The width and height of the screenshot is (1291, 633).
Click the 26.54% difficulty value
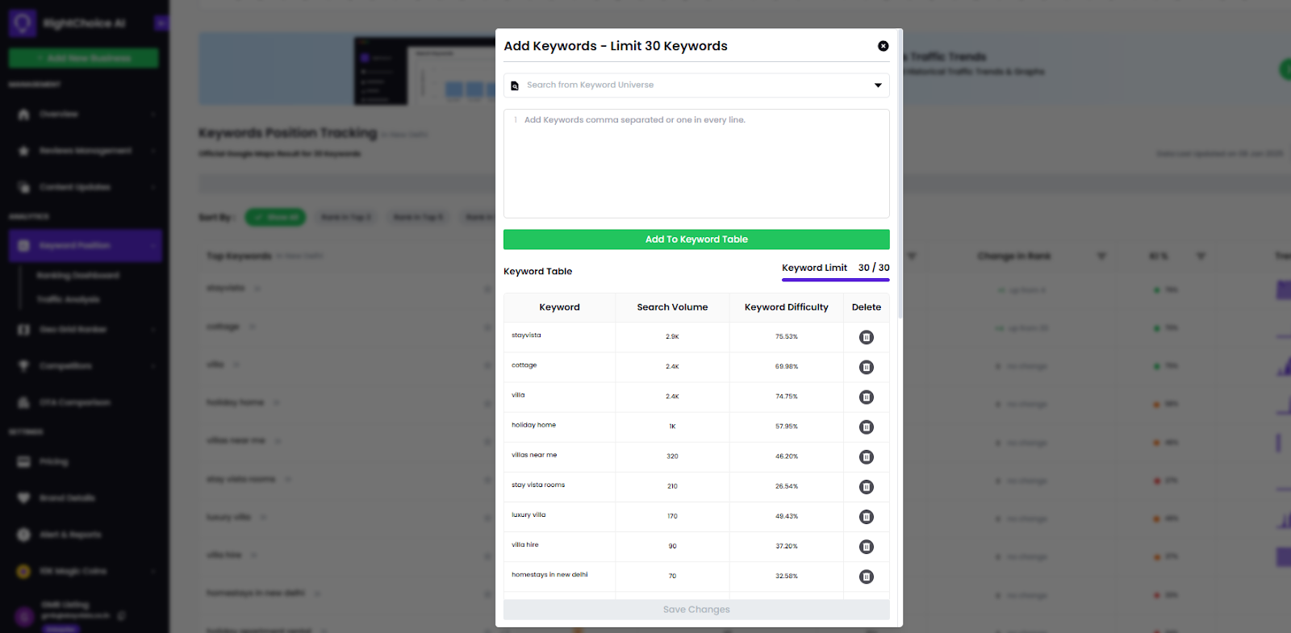(787, 487)
